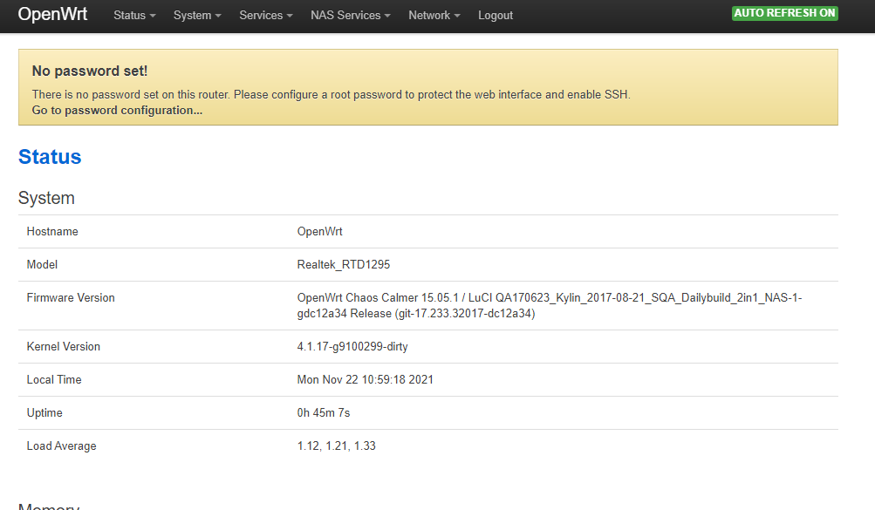Select the Status page heading

pyautogui.click(x=50, y=157)
